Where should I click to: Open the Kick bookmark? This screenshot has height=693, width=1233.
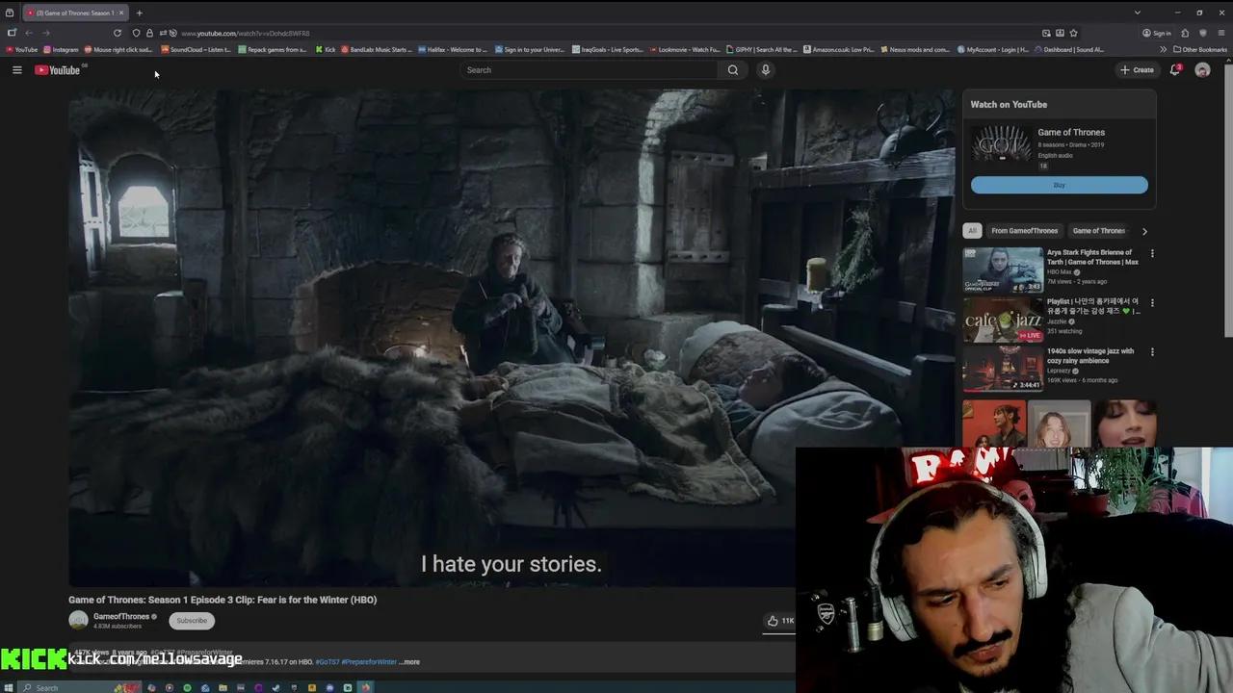[x=326, y=49]
